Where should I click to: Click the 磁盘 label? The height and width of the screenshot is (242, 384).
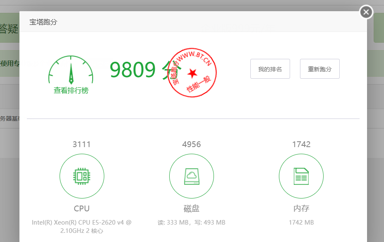click(192, 208)
